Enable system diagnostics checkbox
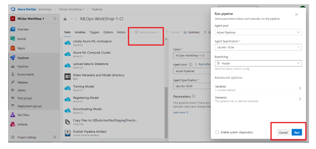The height and width of the screenshot is (149, 316). (217, 132)
